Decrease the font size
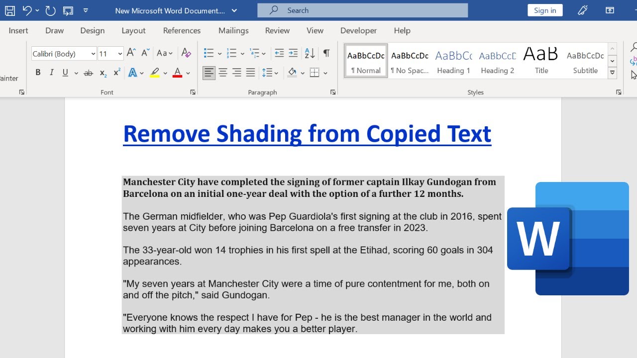The image size is (637, 358). (145, 53)
